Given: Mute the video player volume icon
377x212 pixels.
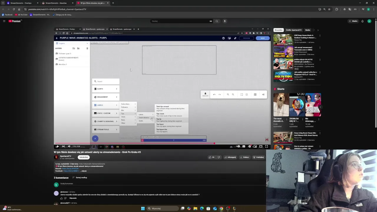Looking at the screenshot, I should [69, 146].
